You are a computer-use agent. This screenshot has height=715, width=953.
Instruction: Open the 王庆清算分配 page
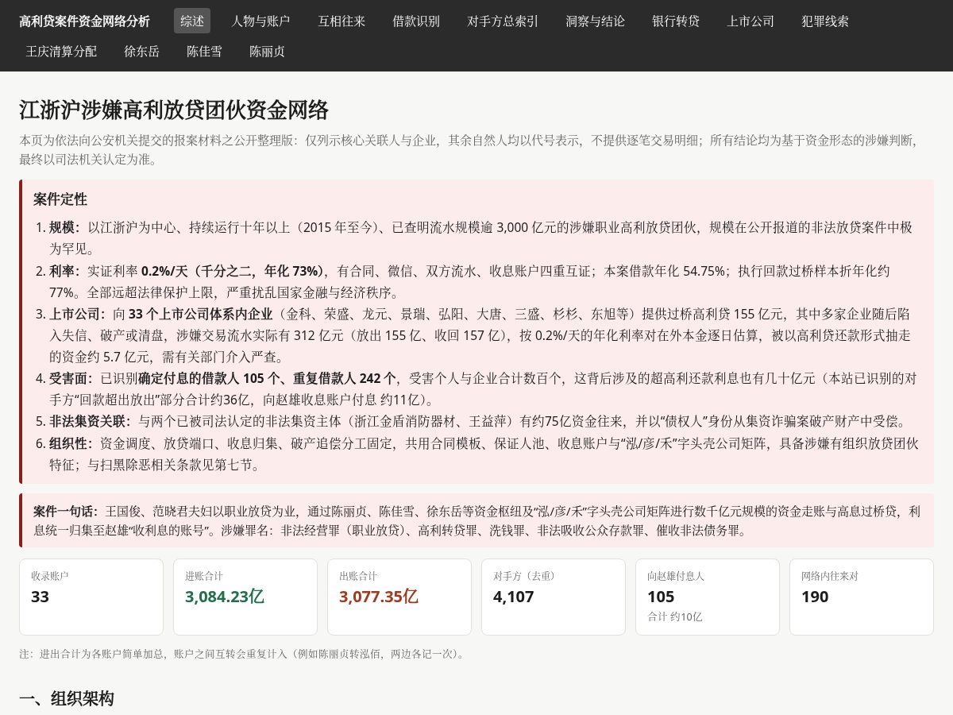pos(61,52)
